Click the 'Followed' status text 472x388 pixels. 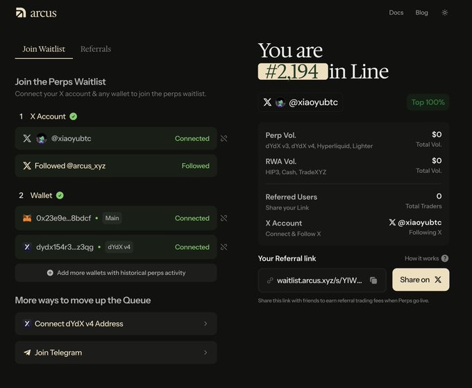[195, 166]
